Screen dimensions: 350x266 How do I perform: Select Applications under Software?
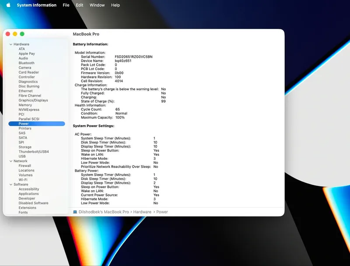click(x=28, y=194)
